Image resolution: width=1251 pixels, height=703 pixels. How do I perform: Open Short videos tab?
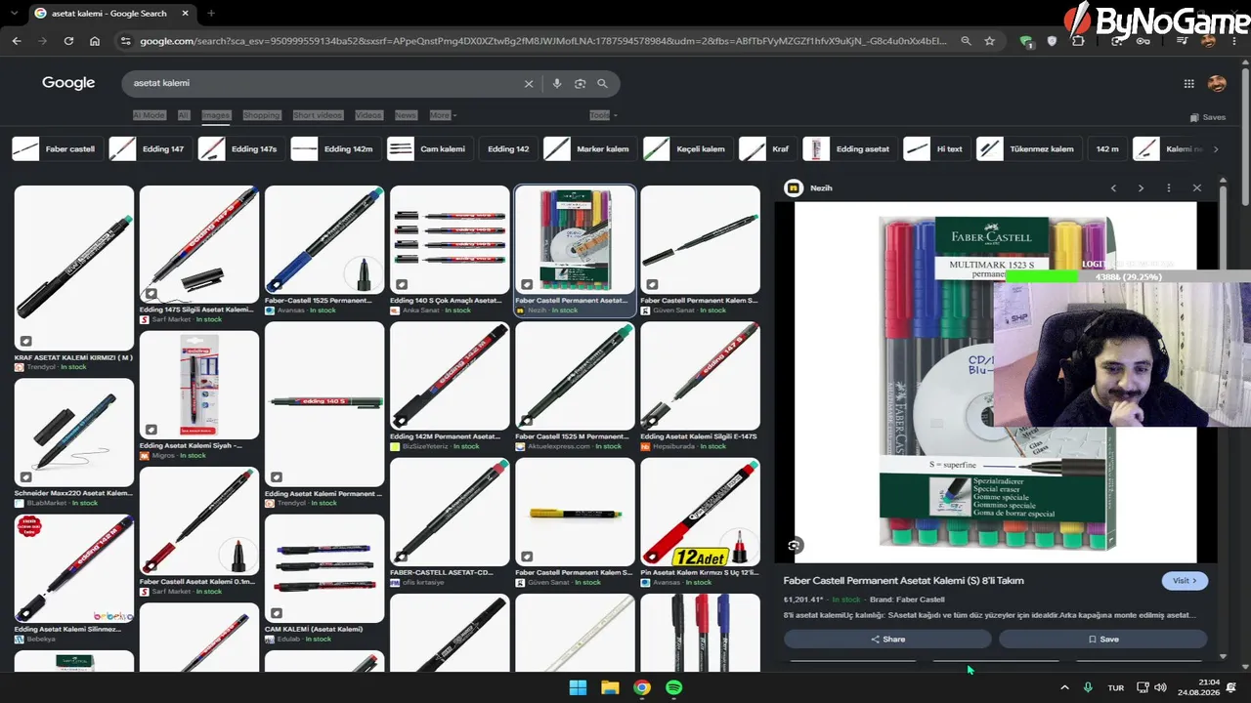click(318, 115)
